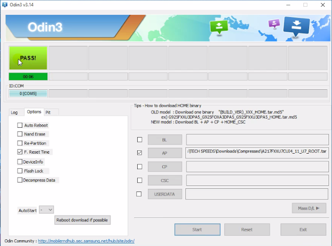
Task: Click the BL file path field
Action: click(x=257, y=140)
